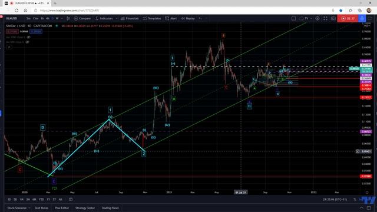Click the 0.05421 crosshair price plus icon
This screenshot has width=377, height=212.
point(358,151)
